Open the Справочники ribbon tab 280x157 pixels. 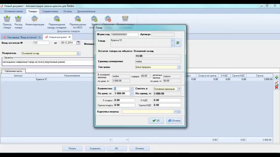tap(50, 11)
